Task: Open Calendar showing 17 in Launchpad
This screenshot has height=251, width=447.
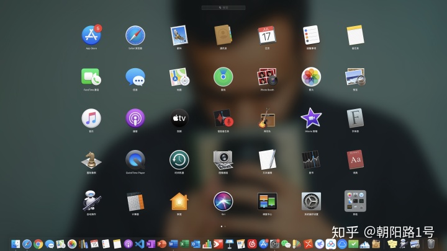Action: click(x=267, y=35)
